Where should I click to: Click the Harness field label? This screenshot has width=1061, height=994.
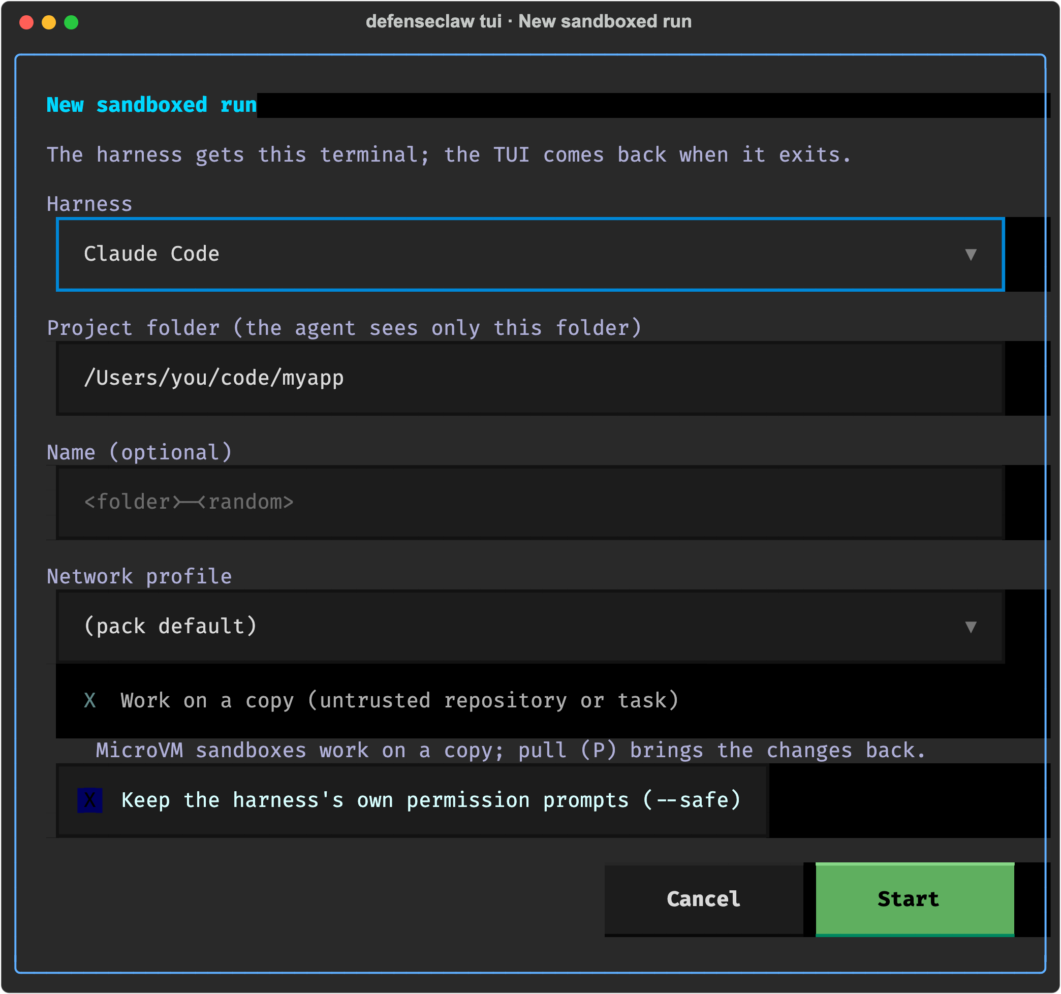coord(89,204)
